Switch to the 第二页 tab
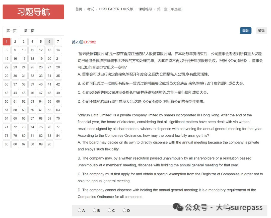 28,30
